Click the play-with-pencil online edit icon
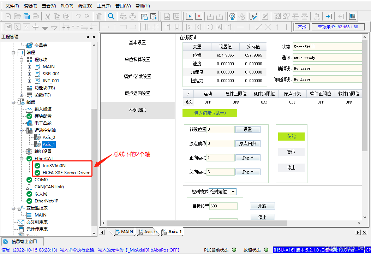The width and height of the screenshot is (371, 254). (x=253, y=16)
